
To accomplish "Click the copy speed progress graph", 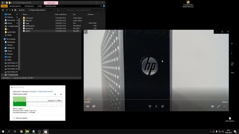I will [x=37, y=101].
